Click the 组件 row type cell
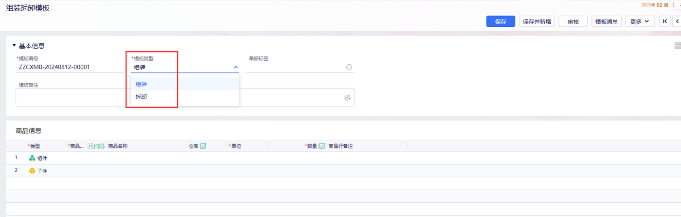 tap(46, 158)
